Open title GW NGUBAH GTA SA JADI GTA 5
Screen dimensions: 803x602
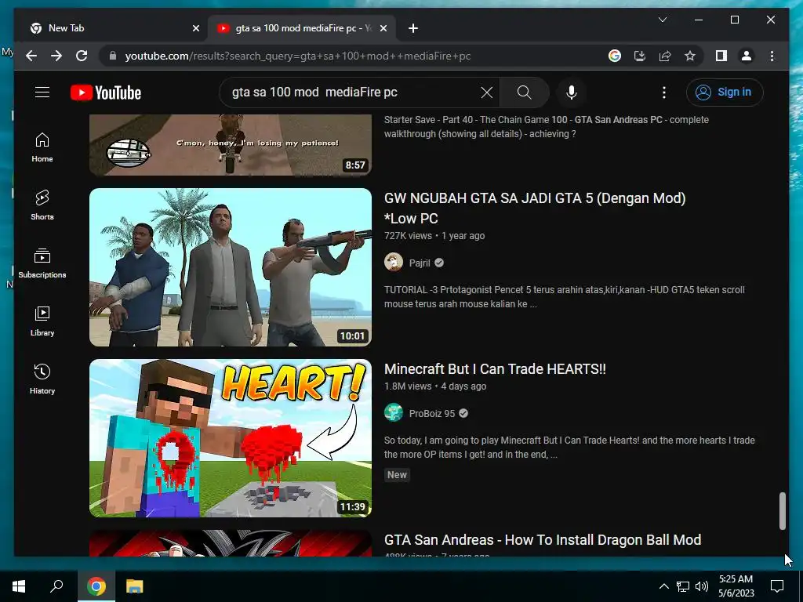tap(535, 209)
